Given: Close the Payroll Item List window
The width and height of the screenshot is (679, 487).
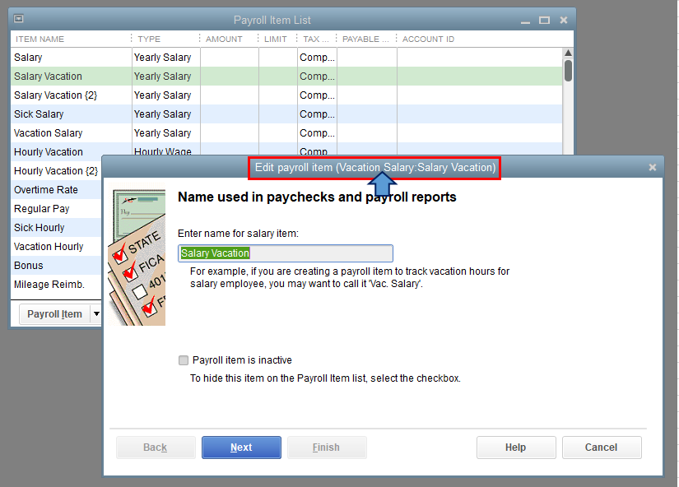Looking at the screenshot, I should [564, 20].
